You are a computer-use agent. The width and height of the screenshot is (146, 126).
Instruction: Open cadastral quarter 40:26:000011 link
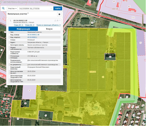(x=32, y=37)
